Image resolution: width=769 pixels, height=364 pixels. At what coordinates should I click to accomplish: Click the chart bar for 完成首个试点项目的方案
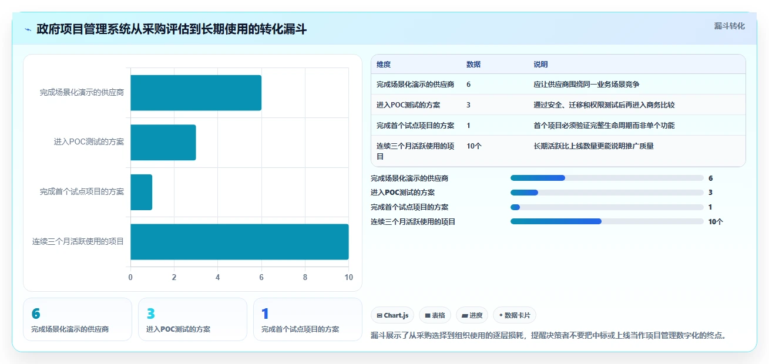[x=141, y=192]
